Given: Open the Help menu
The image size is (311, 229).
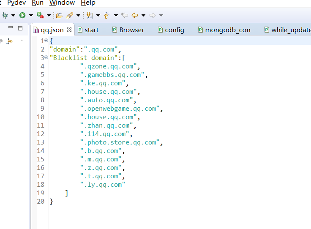Looking at the screenshot, I should [x=88, y=3].
